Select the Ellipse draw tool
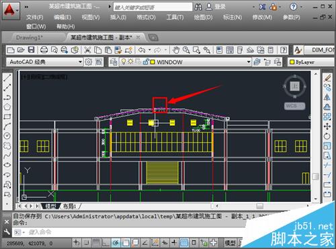336x249 pixels. click(7, 165)
